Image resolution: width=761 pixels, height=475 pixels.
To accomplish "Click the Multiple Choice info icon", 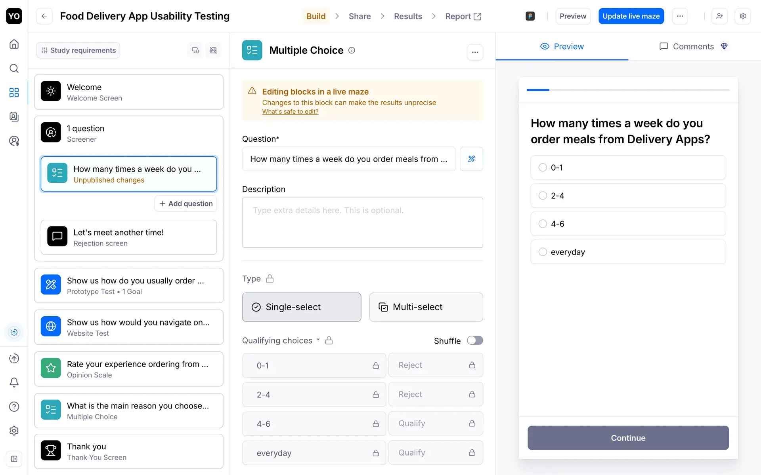I will [x=352, y=50].
